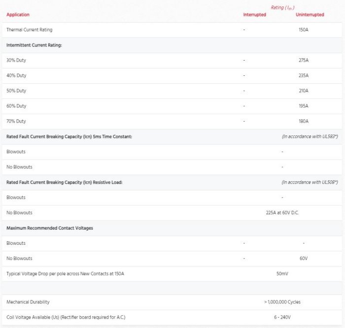Select the Uninterrupted column header
Viewport: 345px width, 328px height.
tap(310, 15)
